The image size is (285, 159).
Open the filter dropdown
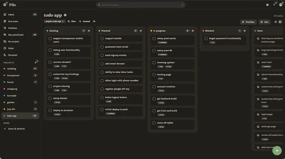tap(72, 21)
